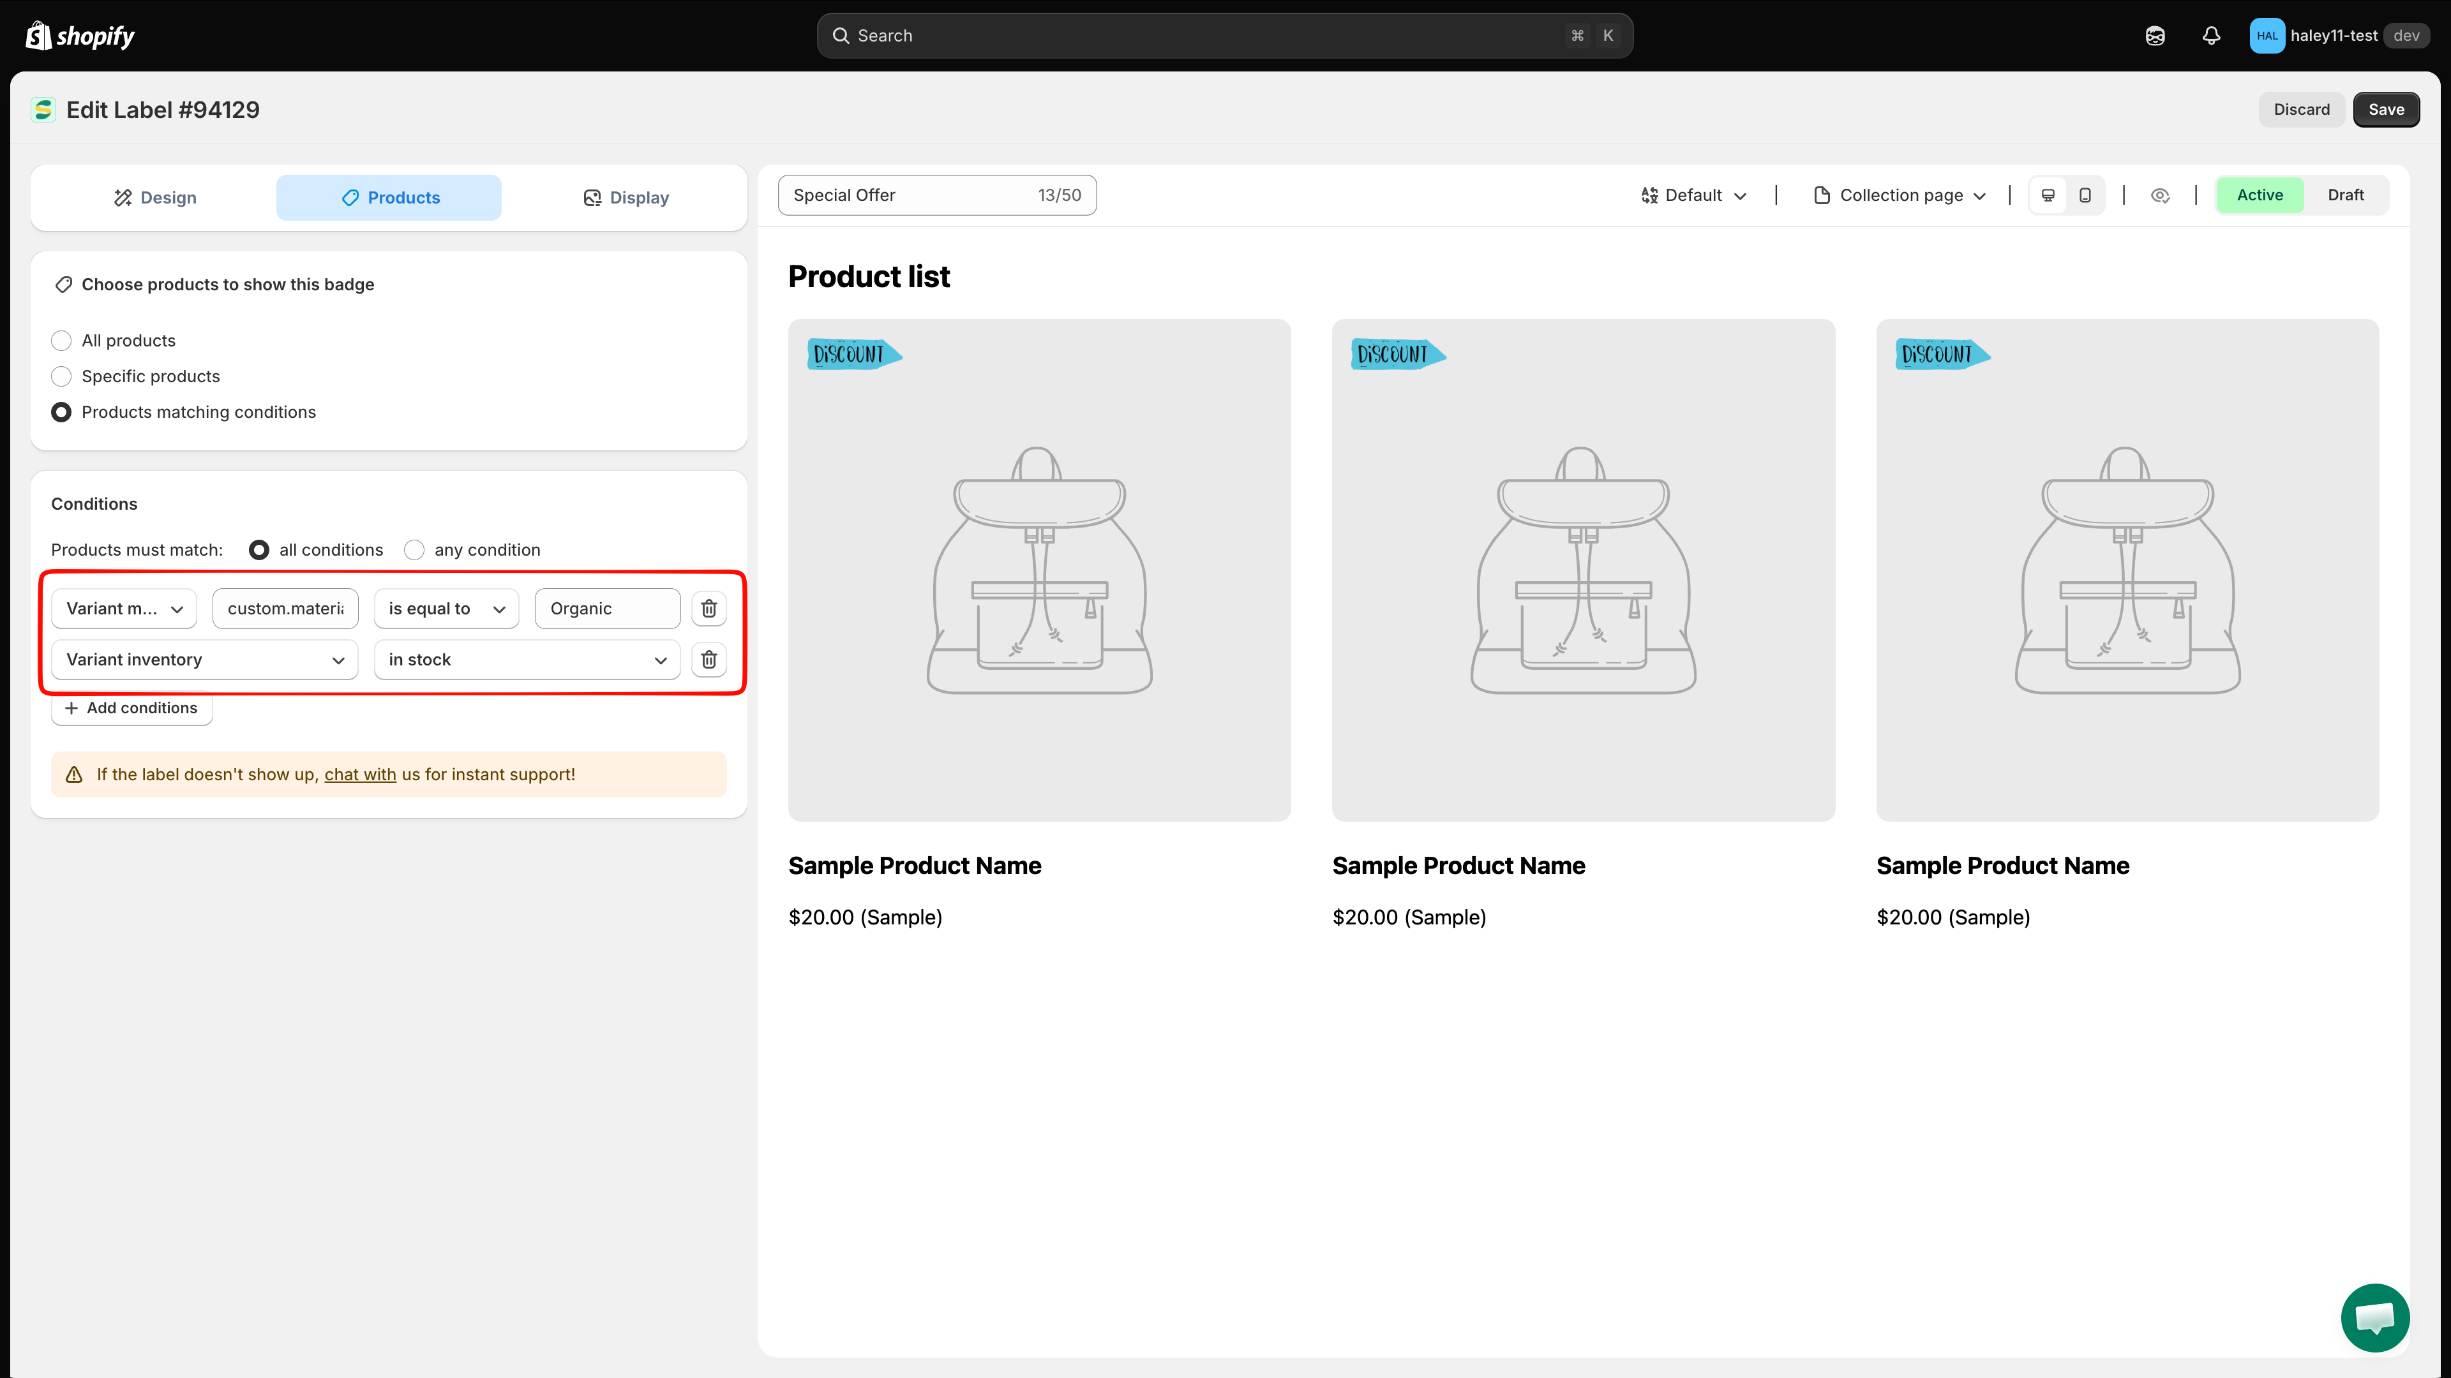This screenshot has width=2451, height=1378.
Task: Click the Discard button
Action: (x=2302, y=109)
